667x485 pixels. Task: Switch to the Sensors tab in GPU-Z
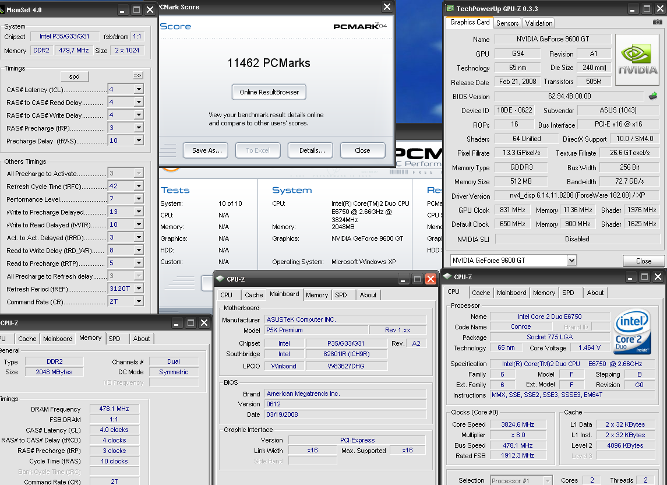[507, 23]
